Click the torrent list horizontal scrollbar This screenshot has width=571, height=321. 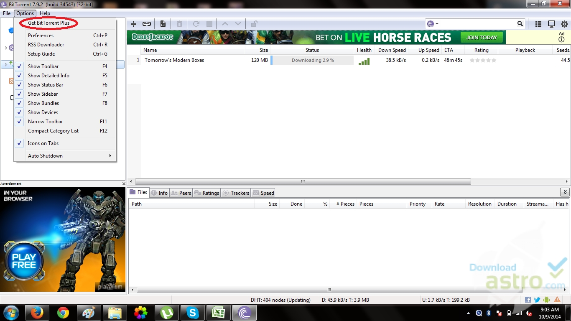[x=303, y=182]
